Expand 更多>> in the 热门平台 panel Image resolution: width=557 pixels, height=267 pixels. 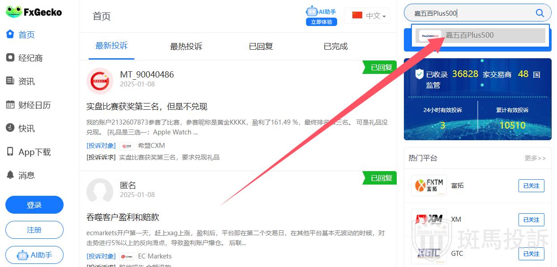coord(535,158)
